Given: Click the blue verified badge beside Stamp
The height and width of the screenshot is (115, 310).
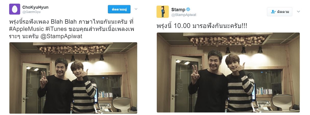Looking at the screenshot, I should click(188, 10).
